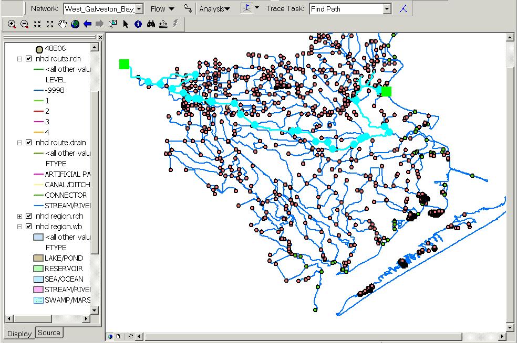Uncheck the nhd region.wb layer
Image resolution: width=517 pixels, height=343 pixels.
click(x=29, y=227)
